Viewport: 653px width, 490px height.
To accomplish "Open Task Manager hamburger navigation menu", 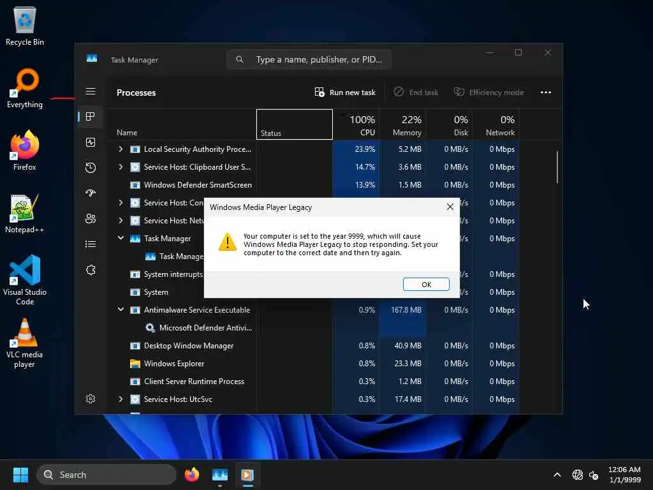I will click(x=91, y=91).
